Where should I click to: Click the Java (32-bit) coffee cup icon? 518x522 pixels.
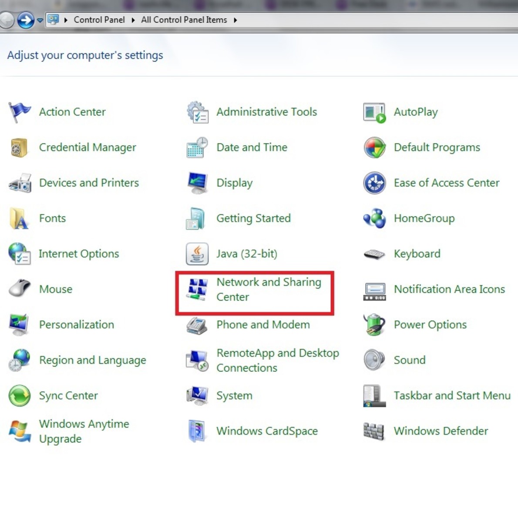[197, 254]
